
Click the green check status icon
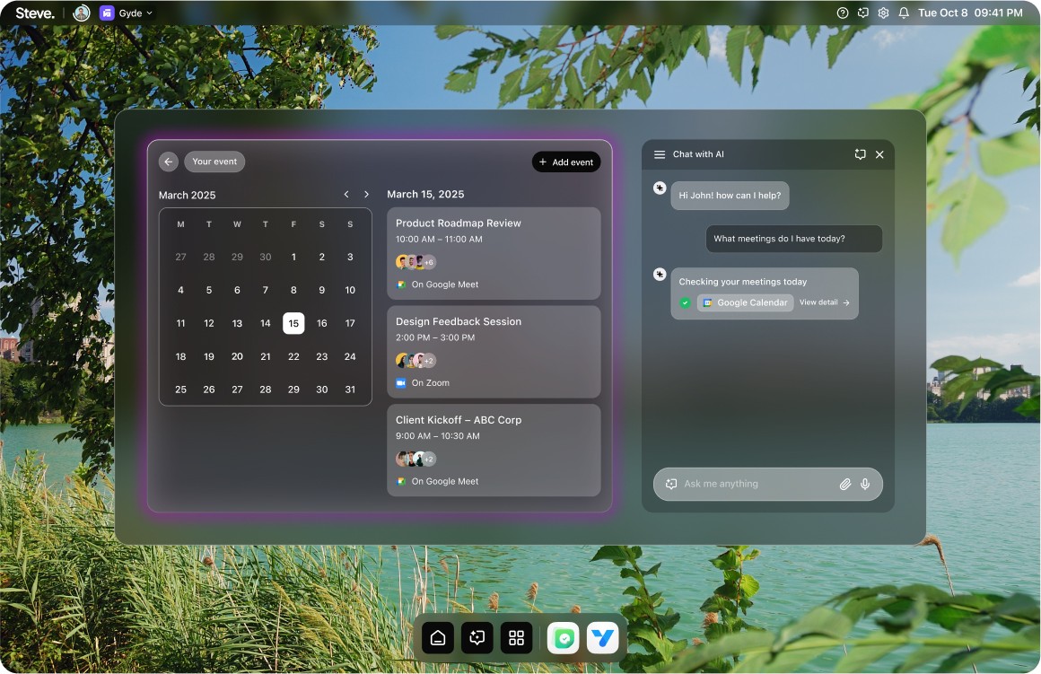tap(685, 302)
